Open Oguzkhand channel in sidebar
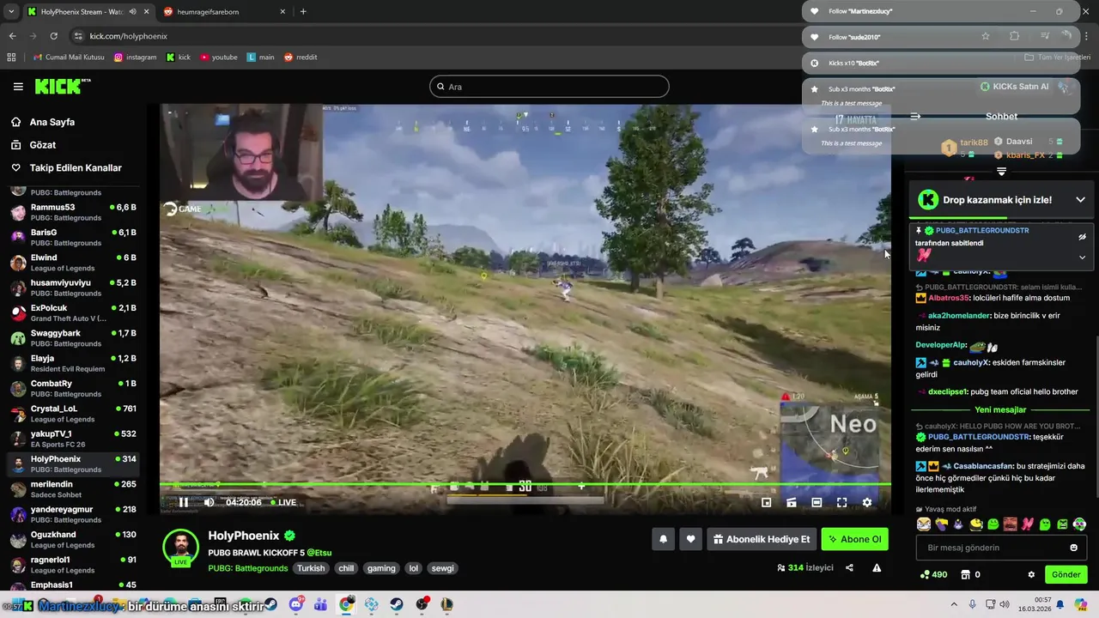 coord(73,539)
